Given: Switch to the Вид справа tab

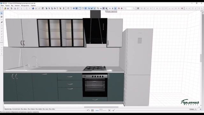Looking at the screenshot, I should (x=39, y=109).
